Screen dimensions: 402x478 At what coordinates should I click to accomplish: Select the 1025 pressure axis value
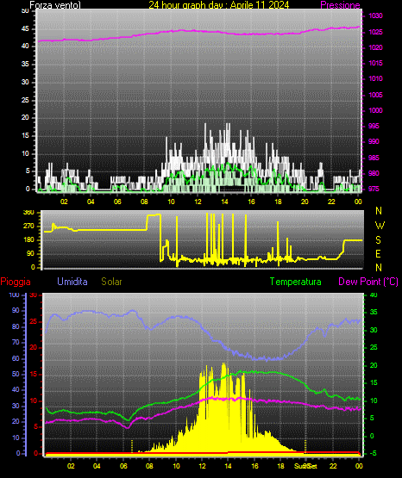pyautogui.click(x=375, y=32)
